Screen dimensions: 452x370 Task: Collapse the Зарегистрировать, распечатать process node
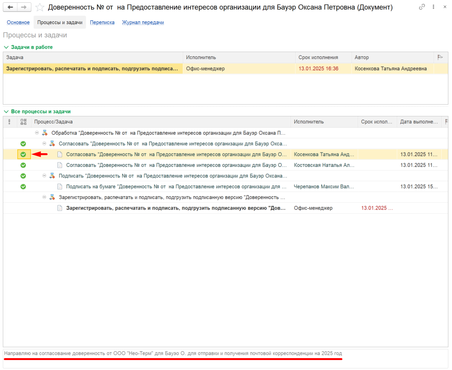pyautogui.click(x=44, y=197)
